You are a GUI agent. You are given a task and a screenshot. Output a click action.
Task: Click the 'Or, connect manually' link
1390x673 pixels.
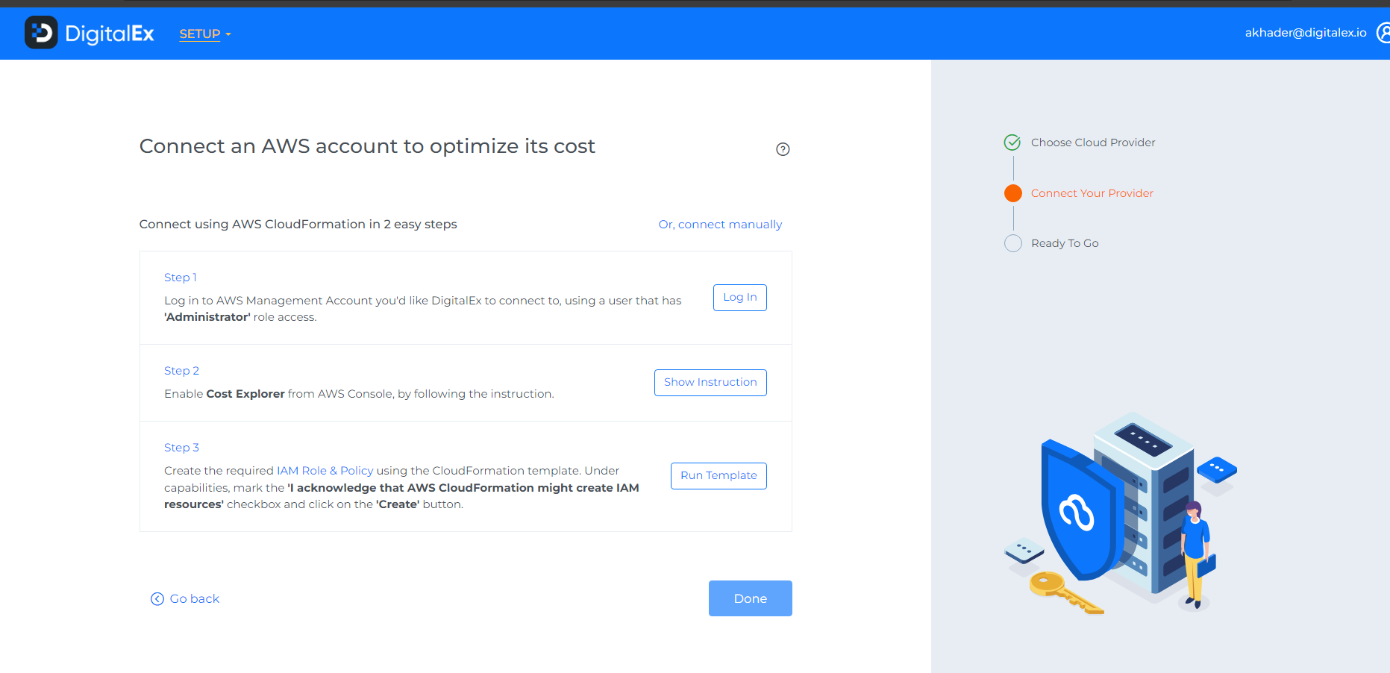(x=720, y=225)
